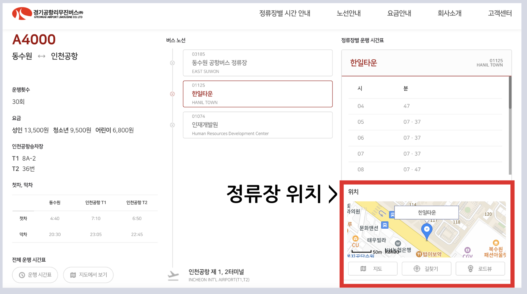Select the 길찾기 directions icon

click(x=417, y=268)
